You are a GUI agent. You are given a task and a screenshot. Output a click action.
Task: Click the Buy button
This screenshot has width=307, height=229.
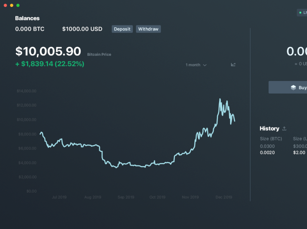click(x=297, y=87)
